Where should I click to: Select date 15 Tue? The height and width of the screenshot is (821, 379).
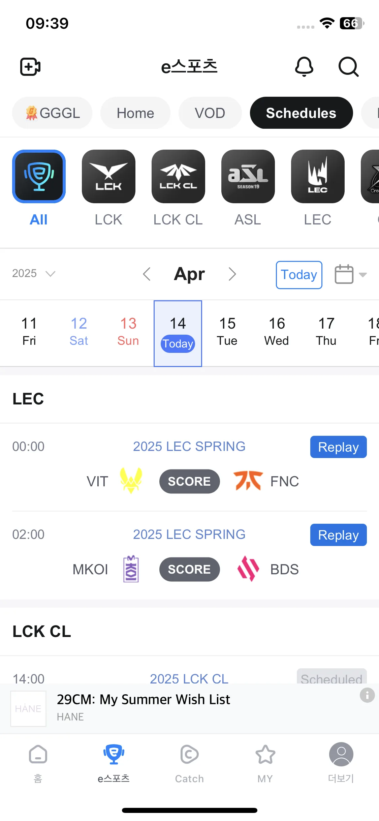pyautogui.click(x=227, y=332)
